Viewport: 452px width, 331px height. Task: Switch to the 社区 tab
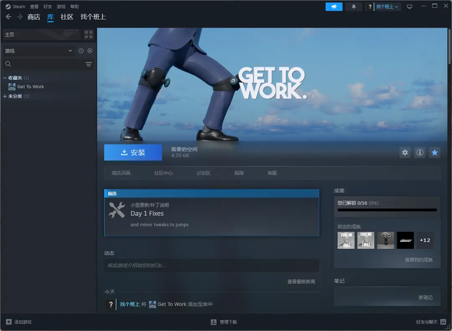coord(67,17)
